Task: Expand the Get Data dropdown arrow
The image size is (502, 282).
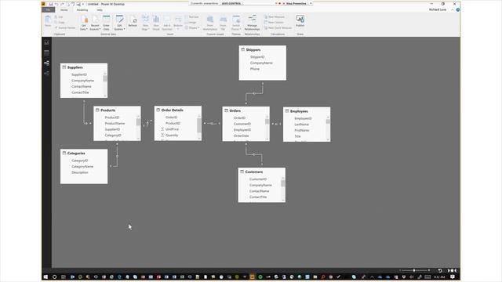Action: (87, 29)
